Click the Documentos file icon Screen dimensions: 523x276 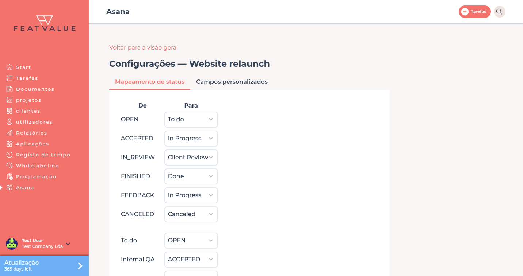[9, 89]
